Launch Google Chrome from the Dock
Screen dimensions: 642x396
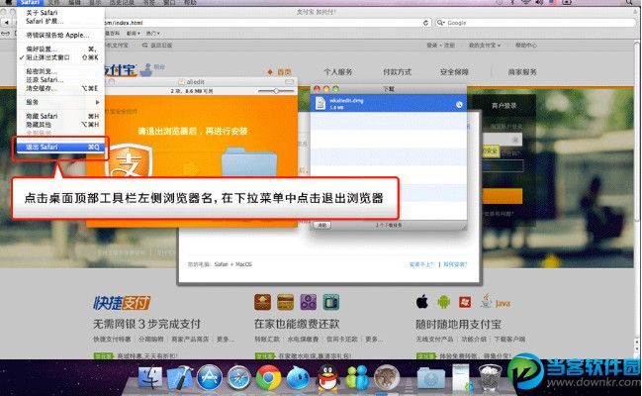(269, 377)
